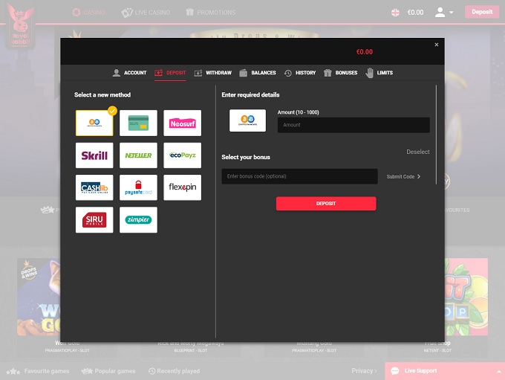Go to the Balances tab
The height and width of the screenshot is (380, 505).
(x=258, y=73)
